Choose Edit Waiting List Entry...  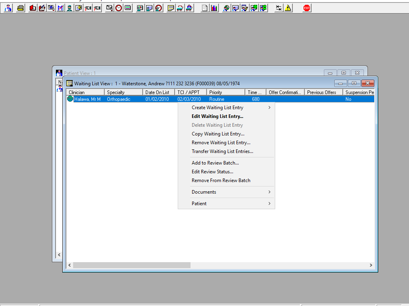(x=226, y=116)
